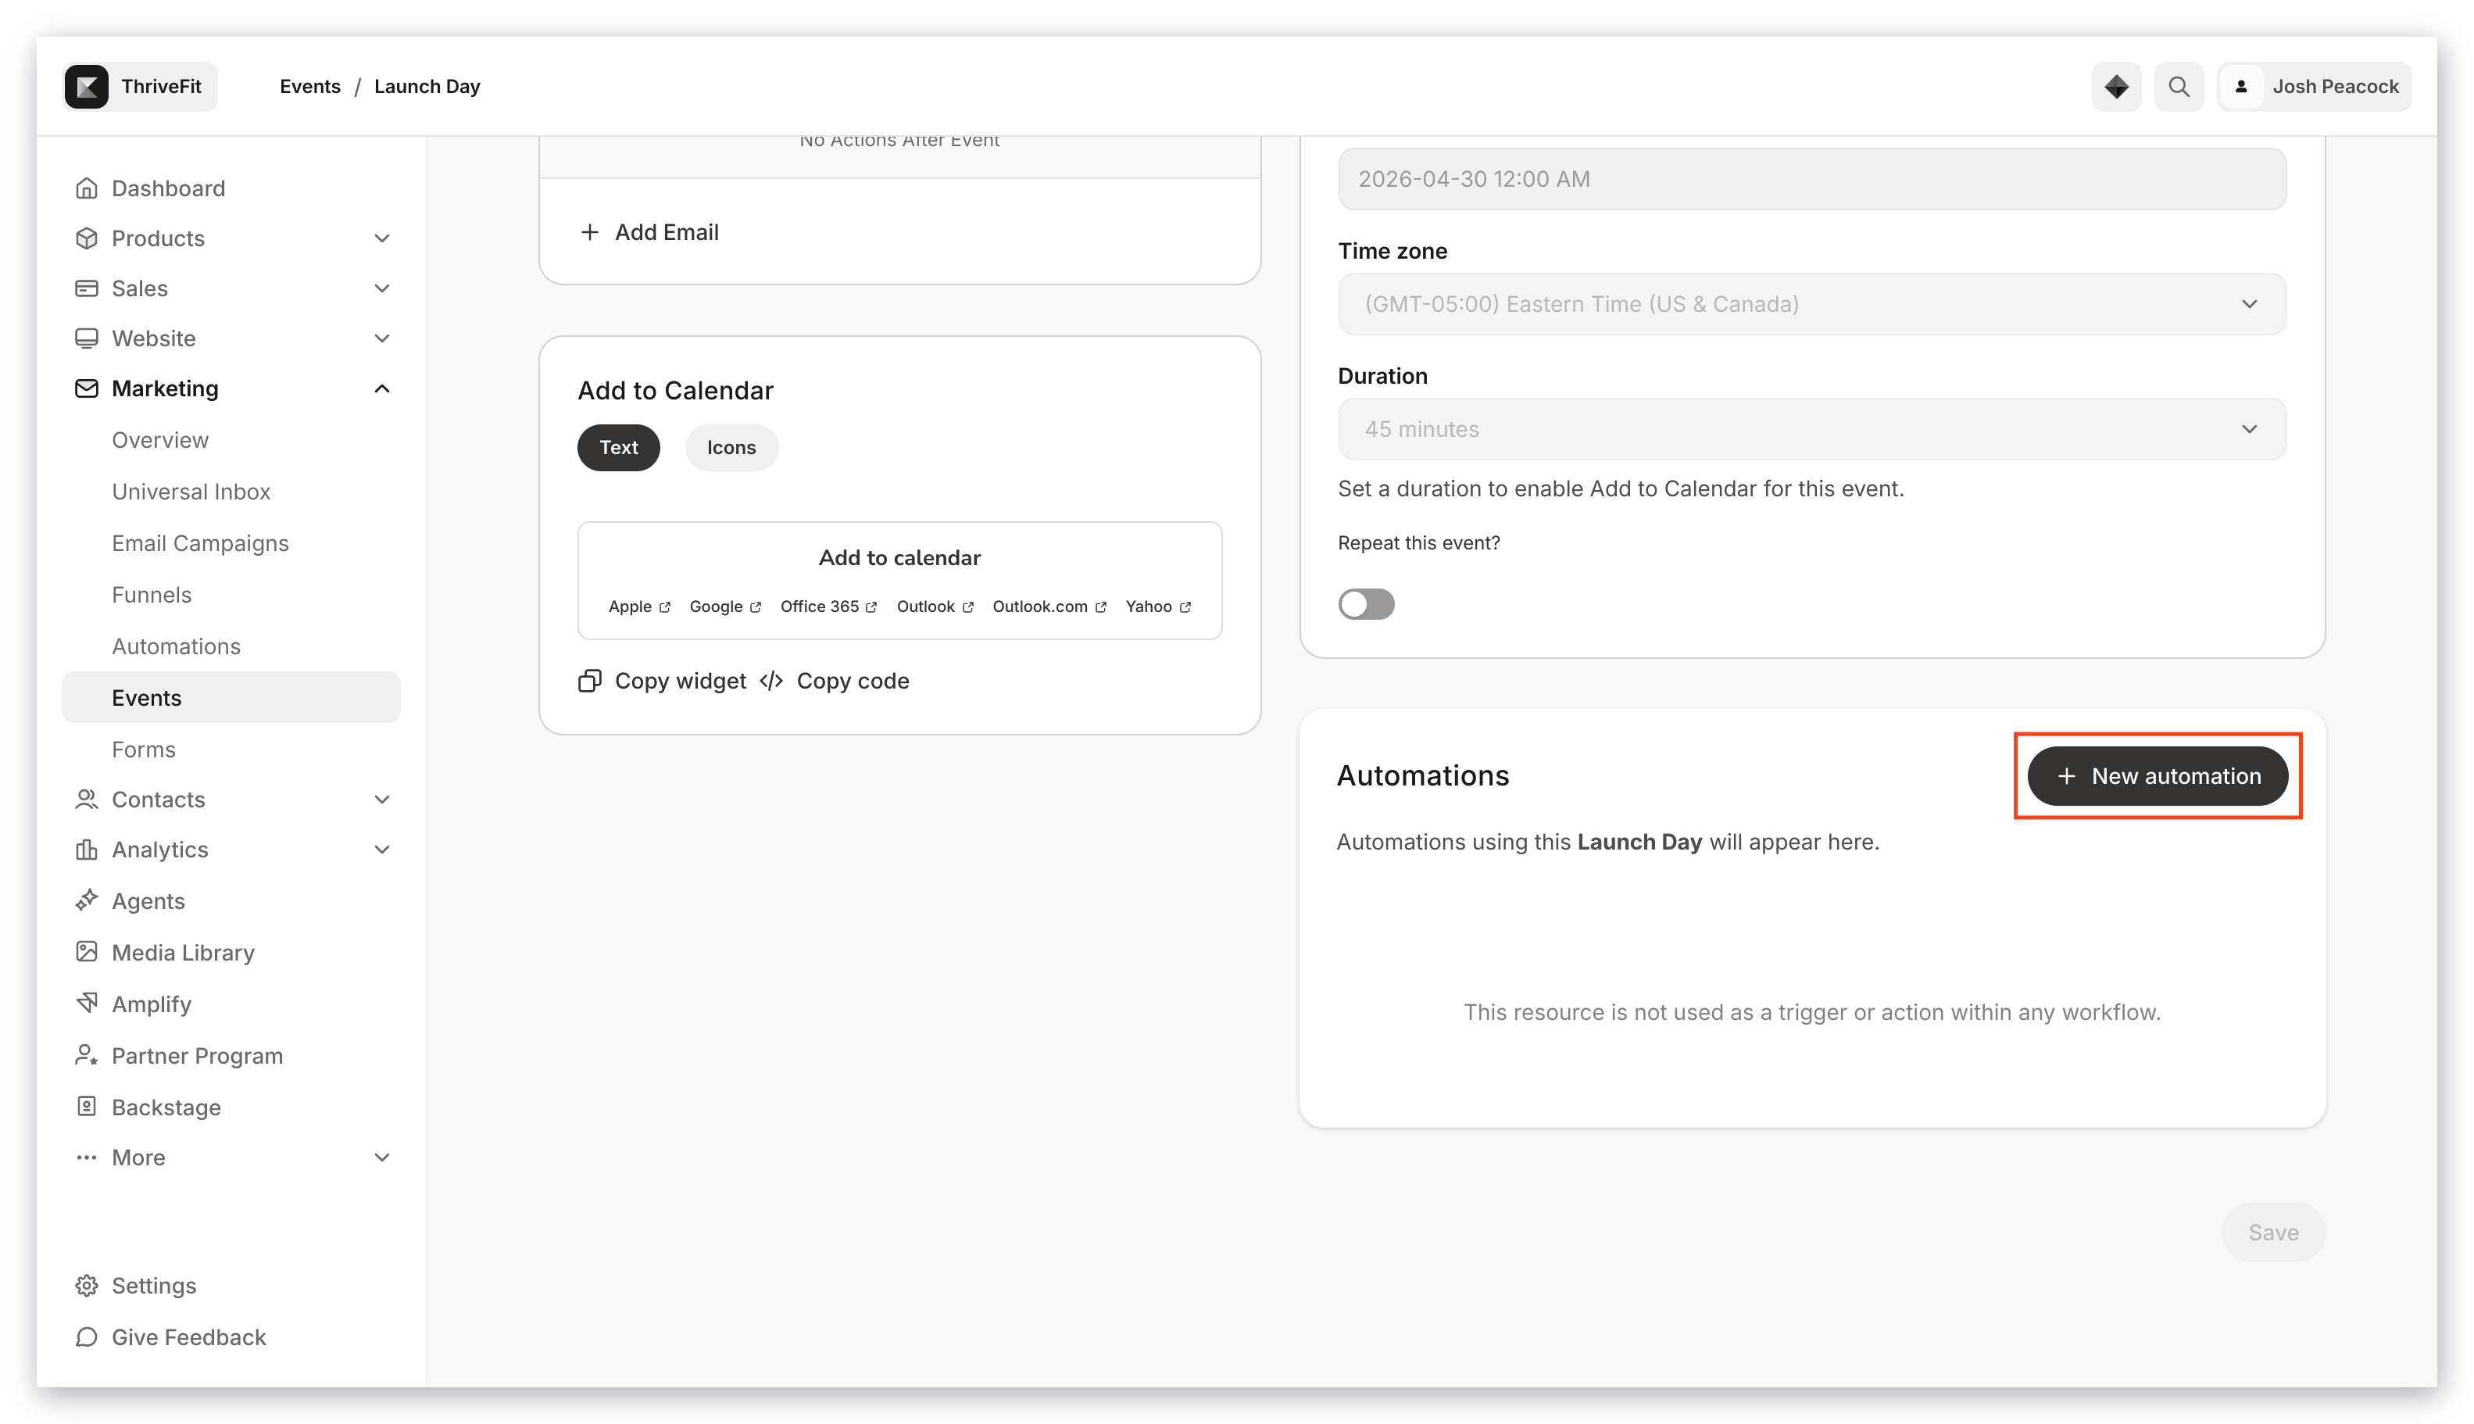2474x1424 pixels.
Task: Open search with the magnifier icon
Action: click(2178, 86)
